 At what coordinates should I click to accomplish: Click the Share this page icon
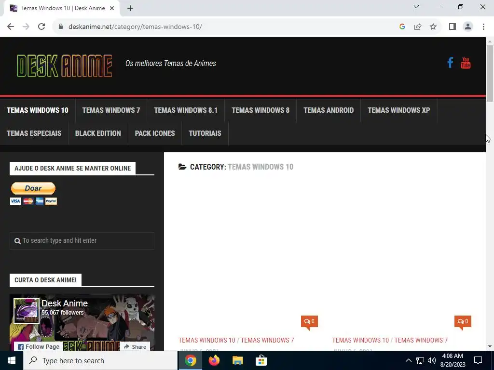(418, 26)
